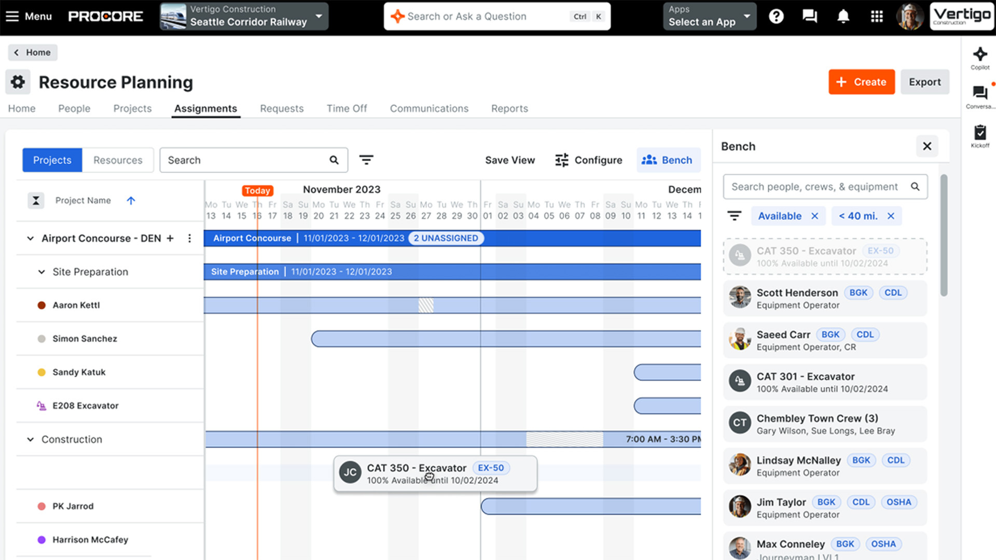Click the help question mark icon
Screen dimensions: 996x560
(776, 17)
